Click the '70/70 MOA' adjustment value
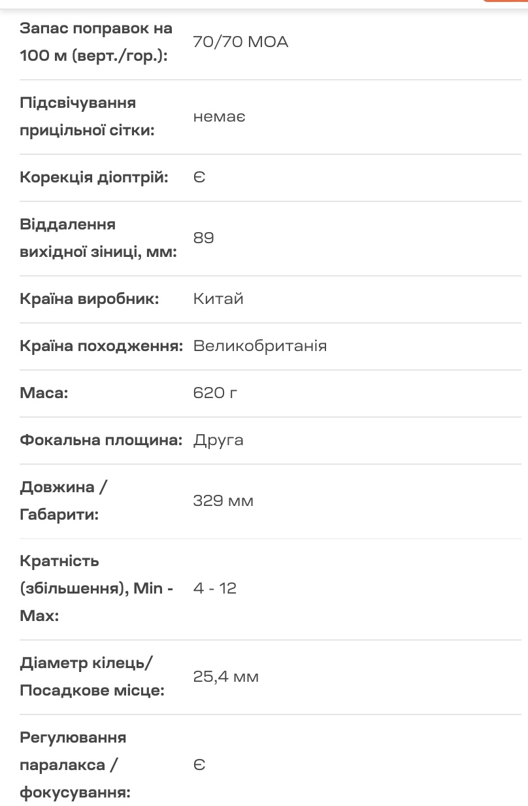This screenshot has height=806, width=528. click(240, 42)
